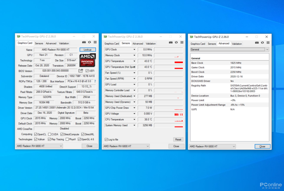The image size is (284, 191).
Task: Open the GPU Clock sensor dropdown
Action: (x=134, y=50)
